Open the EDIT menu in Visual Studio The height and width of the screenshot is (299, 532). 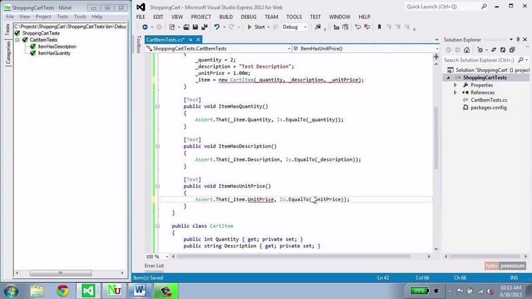pos(158,17)
